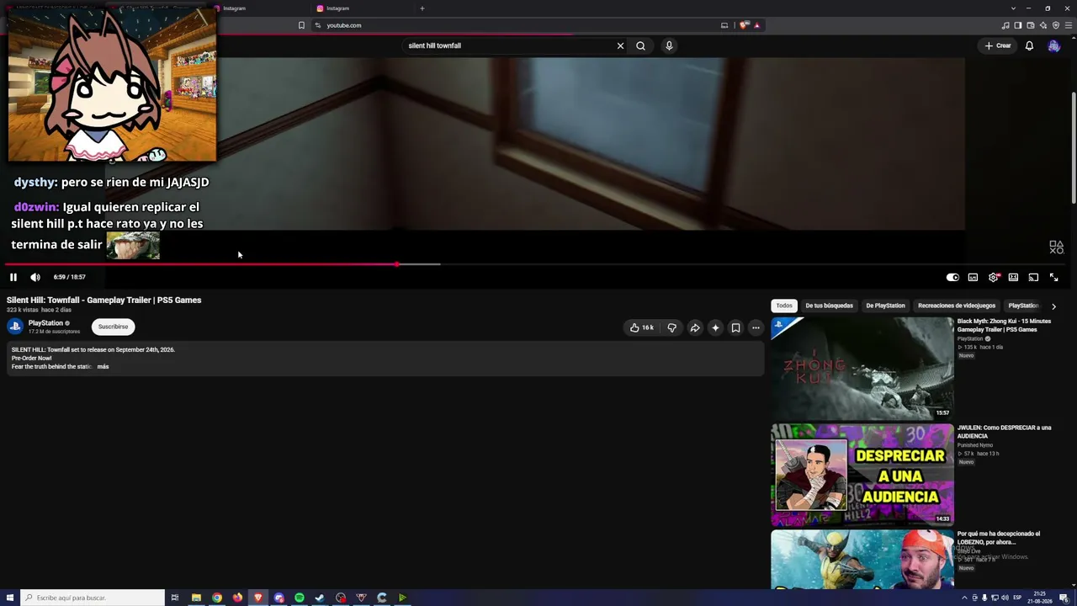This screenshot has height=606, width=1077.
Task: Open Windows Task View
Action: point(175,598)
